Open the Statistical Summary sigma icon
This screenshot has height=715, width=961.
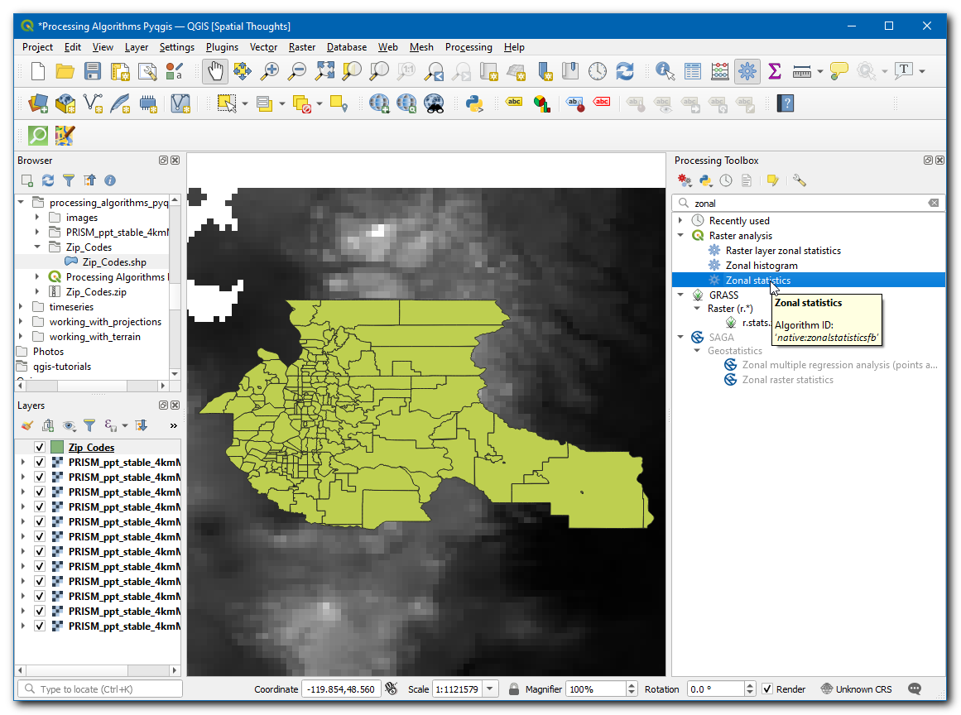[x=775, y=71]
